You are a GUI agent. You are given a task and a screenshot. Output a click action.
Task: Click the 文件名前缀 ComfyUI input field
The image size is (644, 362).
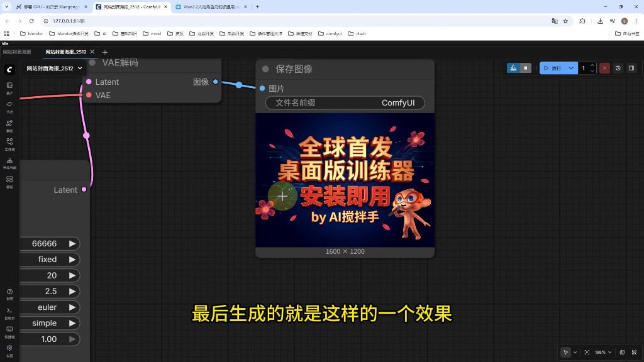point(345,102)
